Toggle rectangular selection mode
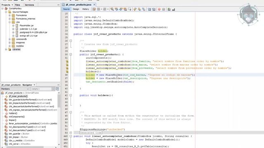 pyautogui.click(x=130, y=9)
